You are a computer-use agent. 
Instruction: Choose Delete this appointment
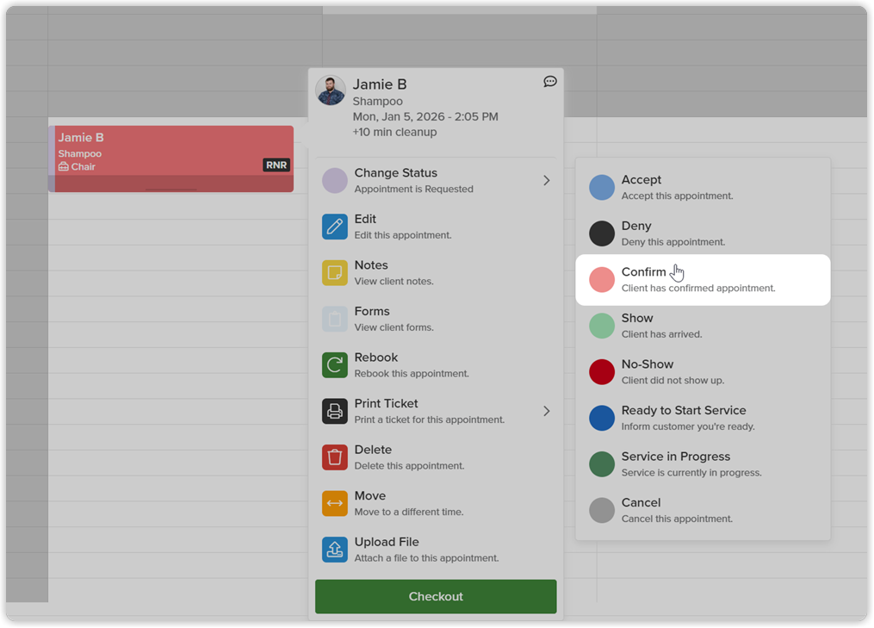436,457
